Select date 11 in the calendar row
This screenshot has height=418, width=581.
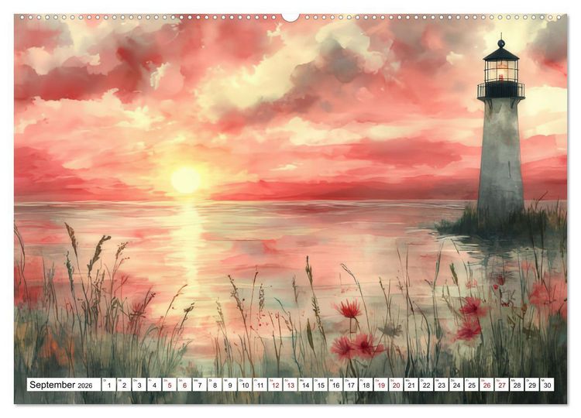[260, 385]
